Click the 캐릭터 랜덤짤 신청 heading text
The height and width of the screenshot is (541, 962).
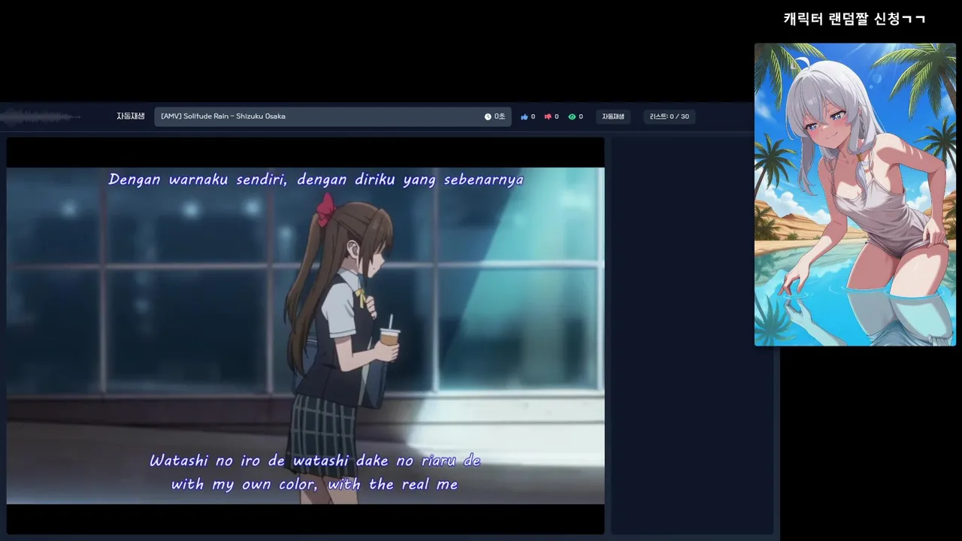(855, 19)
